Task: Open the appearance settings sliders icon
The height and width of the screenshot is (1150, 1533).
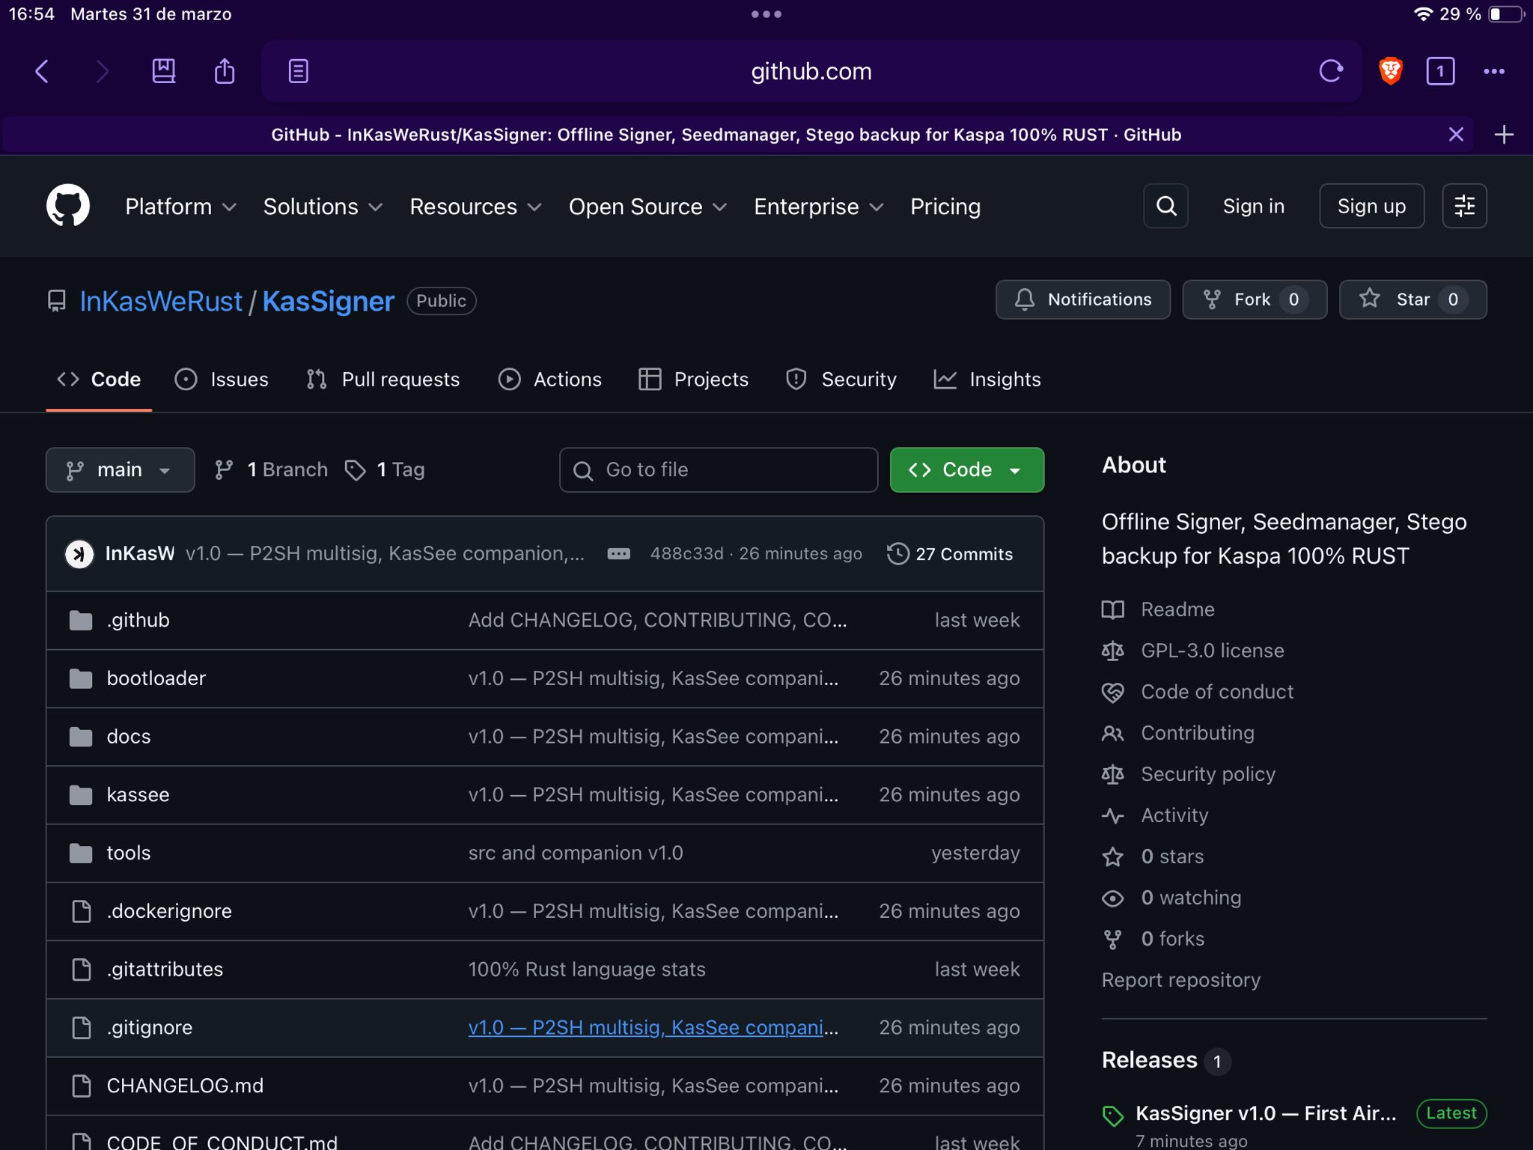Action: [x=1463, y=206]
